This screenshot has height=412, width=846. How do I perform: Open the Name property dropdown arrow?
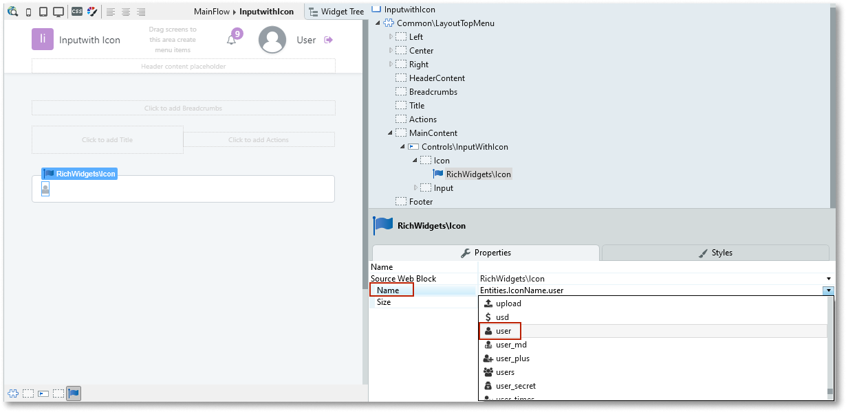[829, 290]
